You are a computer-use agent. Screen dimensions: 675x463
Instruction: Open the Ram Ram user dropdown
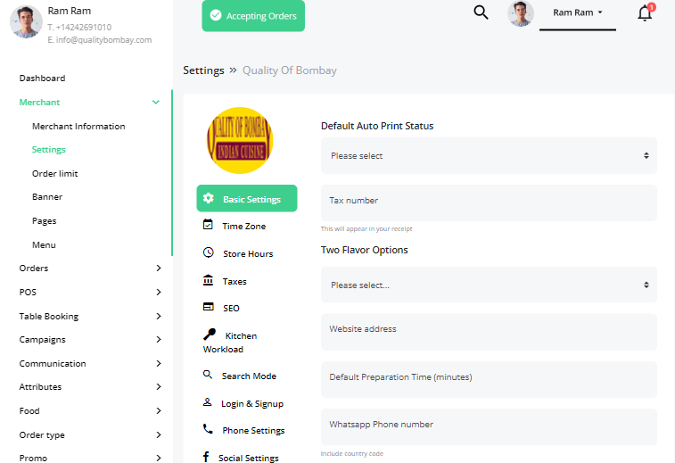[578, 13]
